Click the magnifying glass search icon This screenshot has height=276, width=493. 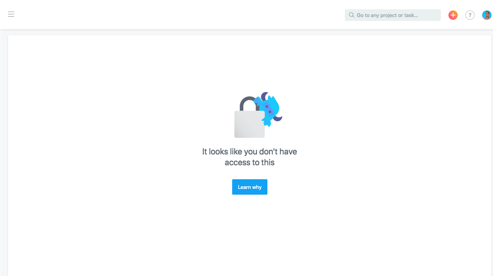[x=352, y=15]
